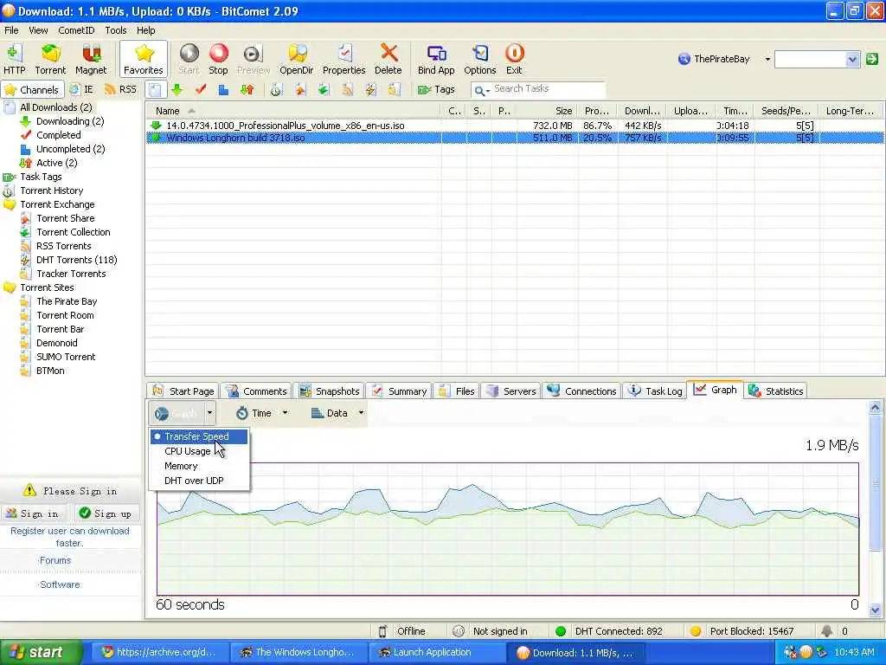Expand ThePirateBay search engine dropdown

point(767,59)
